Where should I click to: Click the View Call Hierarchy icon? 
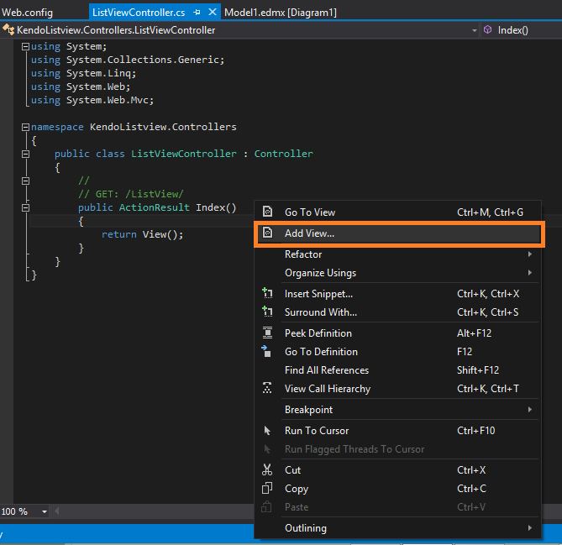(267, 389)
